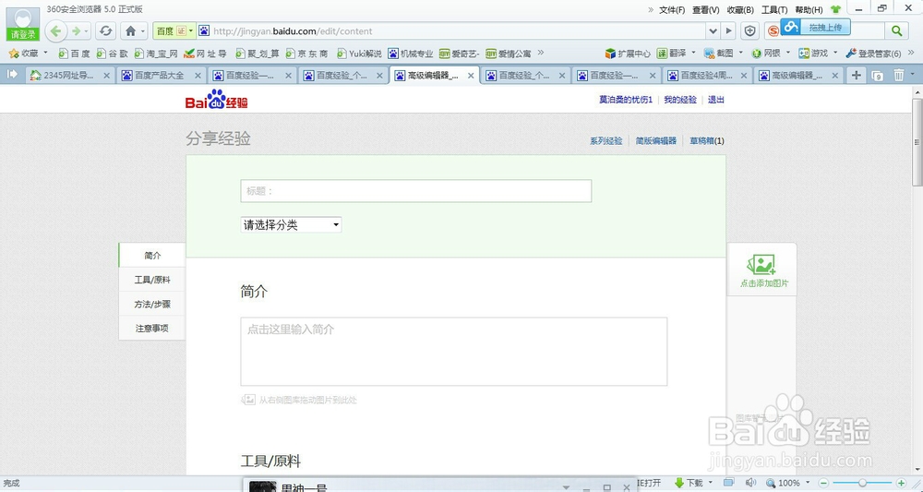Open a new tab with plus icon
The width and height of the screenshot is (923, 492).
(x=856, y=75)
